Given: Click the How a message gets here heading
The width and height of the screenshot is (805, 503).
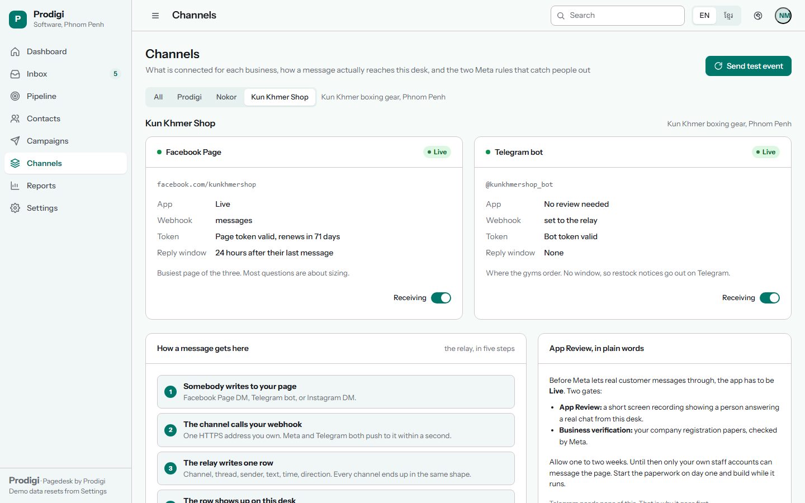Looking at the screenshot, I should tap(203, 348).
